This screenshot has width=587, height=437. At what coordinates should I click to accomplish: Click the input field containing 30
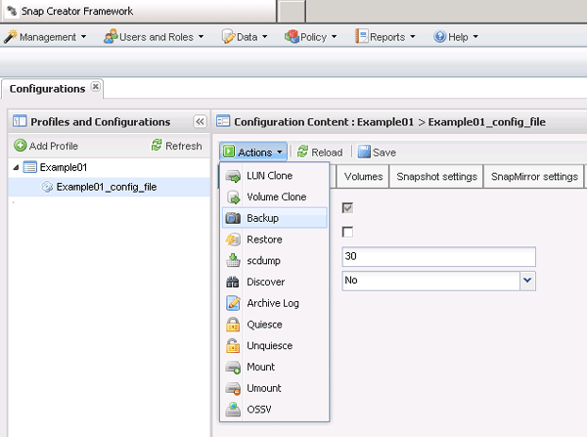click(438, 256)
